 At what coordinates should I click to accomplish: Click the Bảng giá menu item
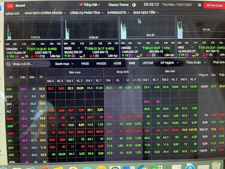click(x=13, y=14)
